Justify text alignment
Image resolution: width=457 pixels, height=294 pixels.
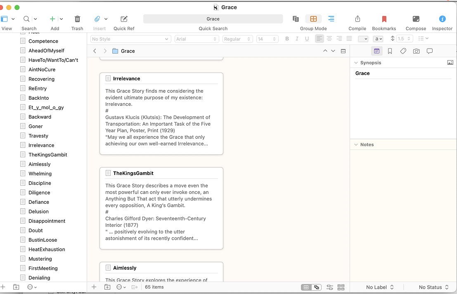(x=349, y=39)
